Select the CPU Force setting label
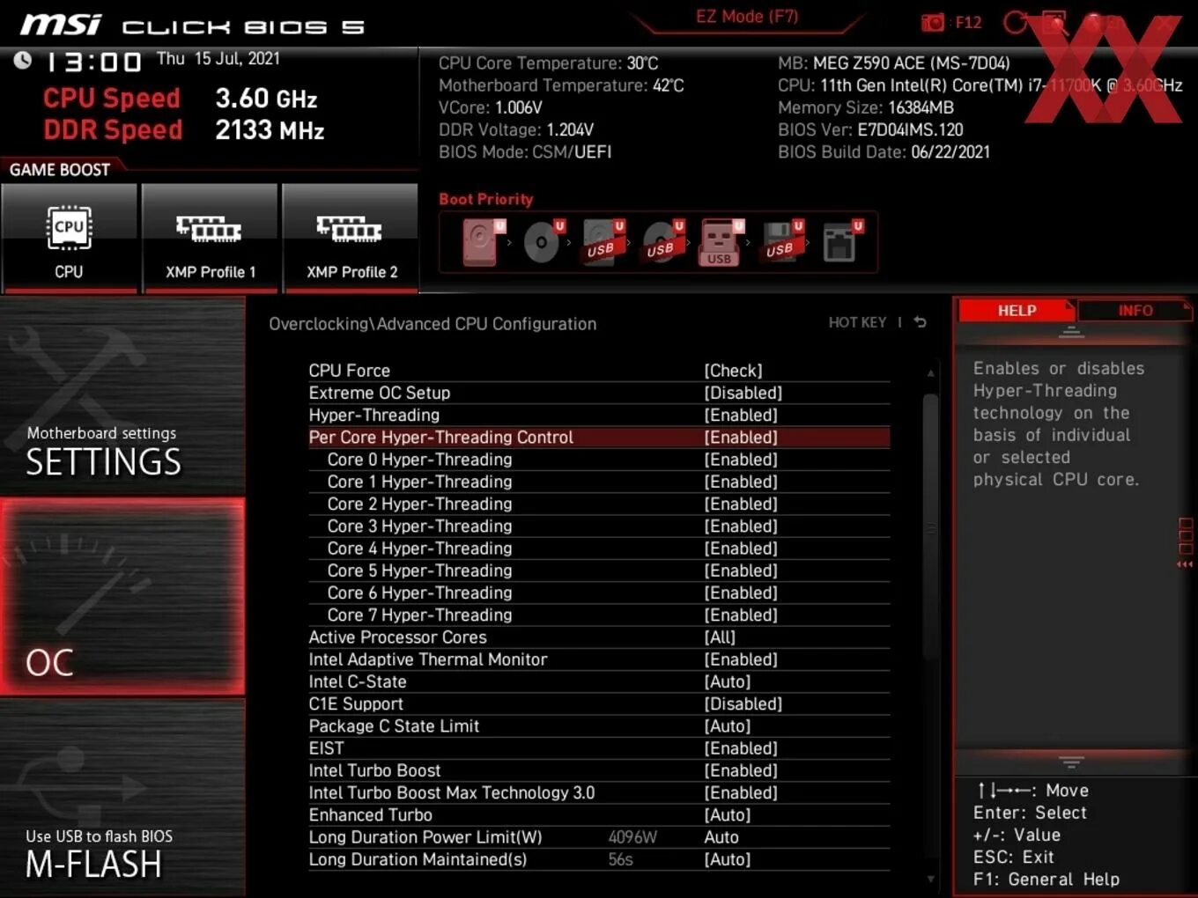Screen dimensions: 1198x898 349,371
